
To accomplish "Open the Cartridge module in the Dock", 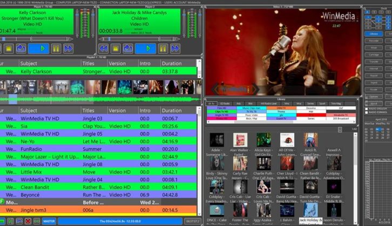I will (374, 54).
